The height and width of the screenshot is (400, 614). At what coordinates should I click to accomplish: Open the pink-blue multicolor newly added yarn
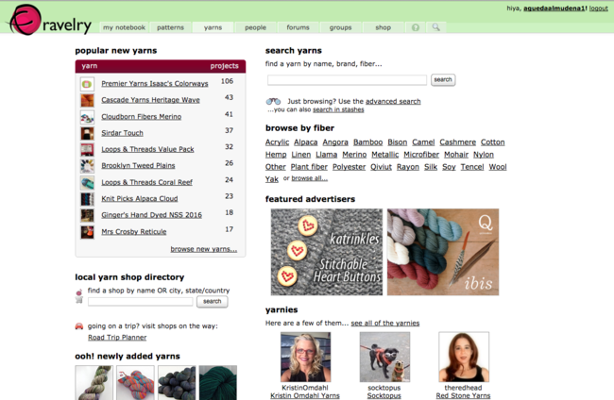click(135, 383)
